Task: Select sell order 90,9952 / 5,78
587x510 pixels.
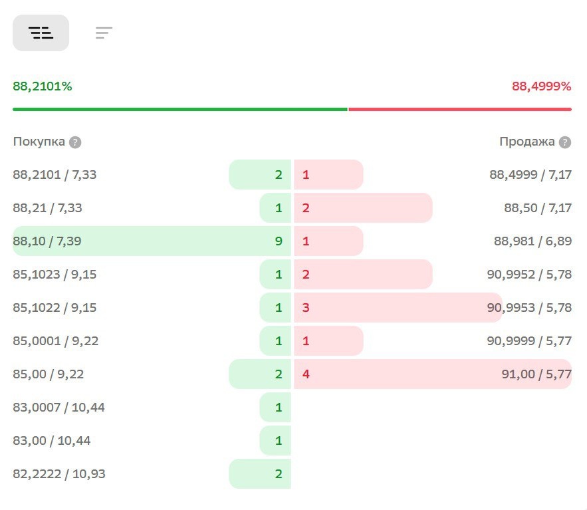Action: pyautogui.click(x=529, y=275)
